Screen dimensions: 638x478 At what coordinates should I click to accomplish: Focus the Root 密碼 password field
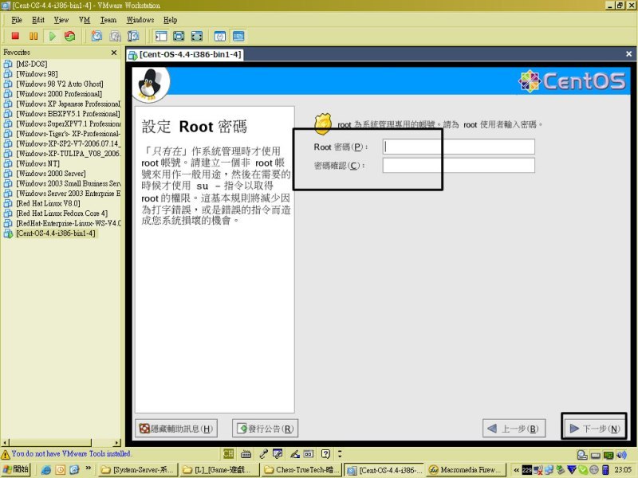coord(459,147)
